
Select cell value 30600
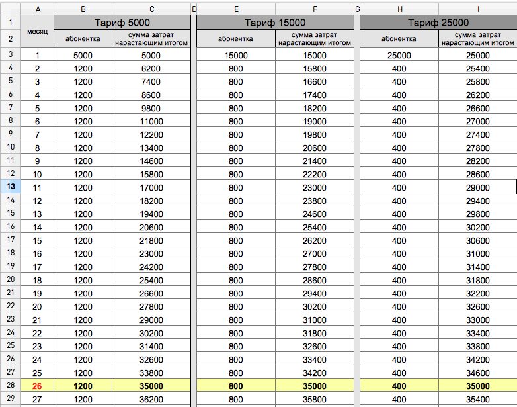tap(478, 240)
